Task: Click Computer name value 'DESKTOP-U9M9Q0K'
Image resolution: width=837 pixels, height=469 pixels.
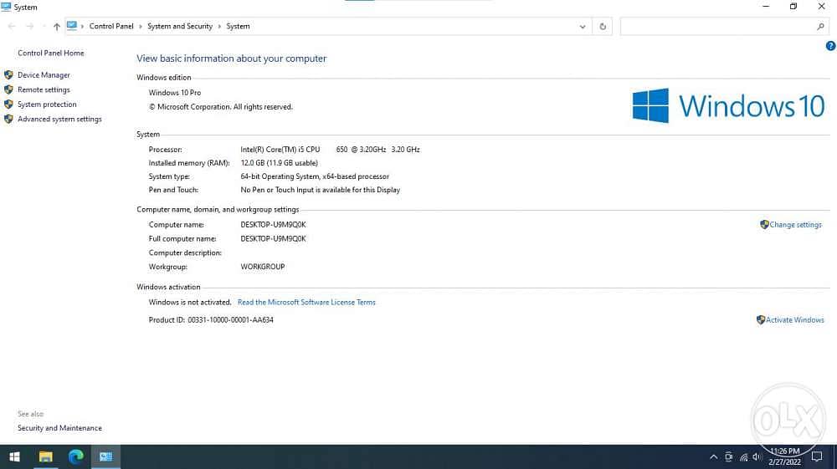Action: (273, 224)
